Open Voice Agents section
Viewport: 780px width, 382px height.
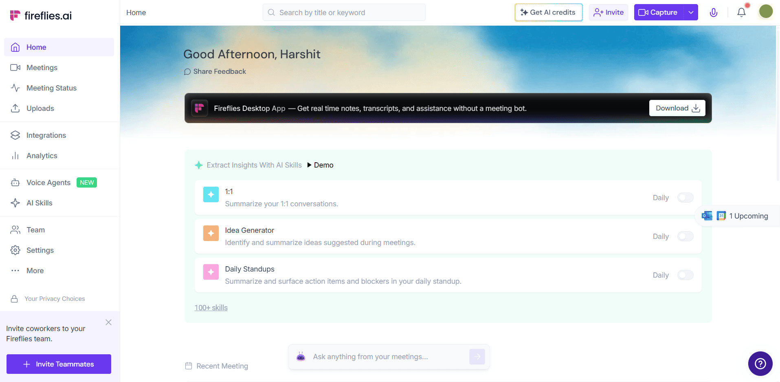point(59,183)
